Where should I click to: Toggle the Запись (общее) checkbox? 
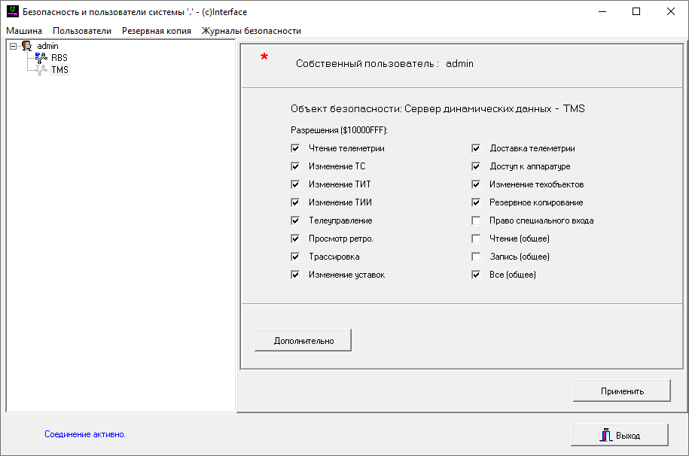point(476,257)
